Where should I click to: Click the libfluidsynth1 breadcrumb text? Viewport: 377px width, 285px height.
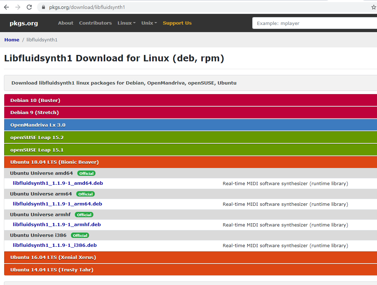42,40
